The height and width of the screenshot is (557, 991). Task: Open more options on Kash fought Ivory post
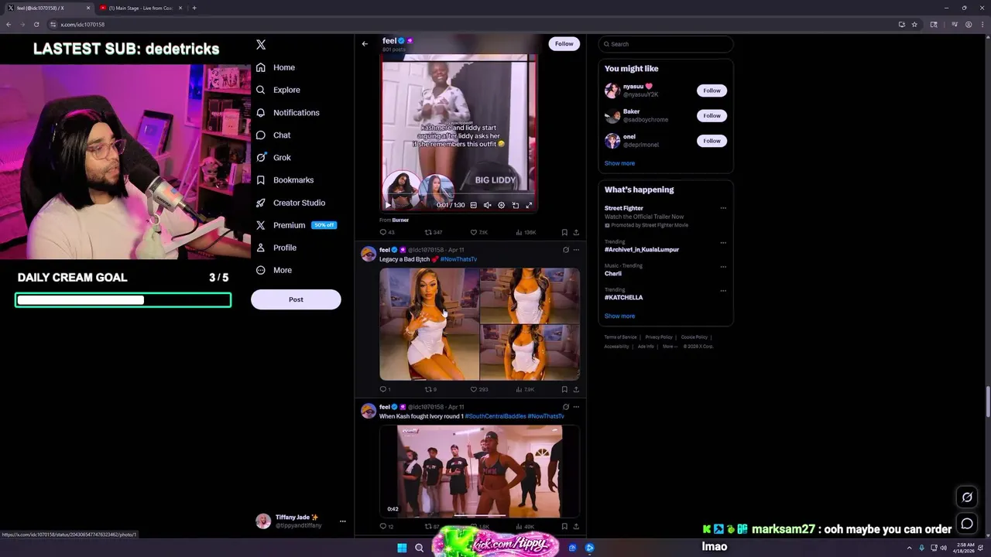576,407
